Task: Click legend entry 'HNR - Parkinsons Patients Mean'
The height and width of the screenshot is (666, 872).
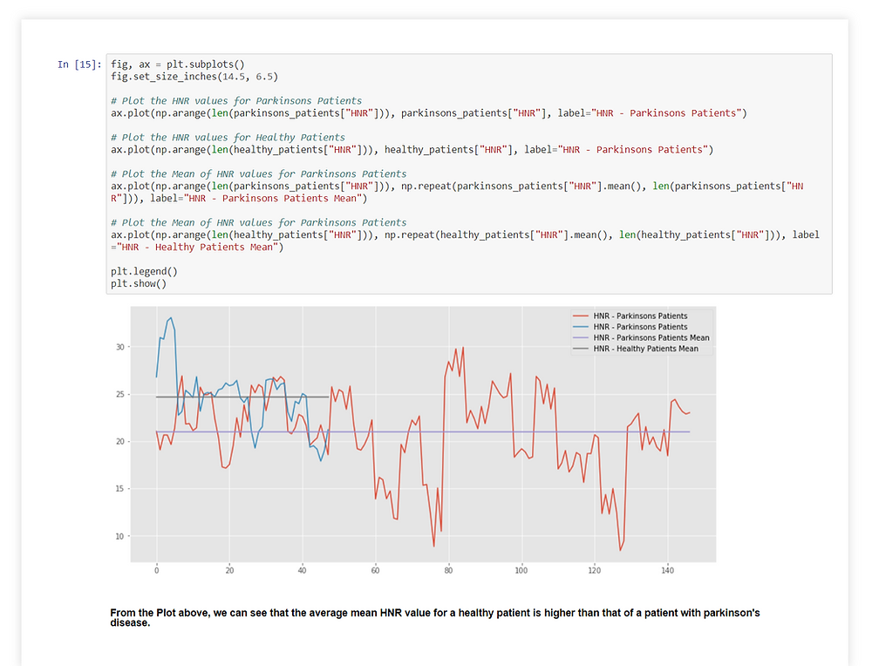Action: pyautogui.click(x=651, y=337)
